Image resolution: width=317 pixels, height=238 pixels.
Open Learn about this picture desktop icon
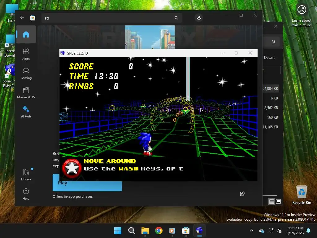(302, 15)
